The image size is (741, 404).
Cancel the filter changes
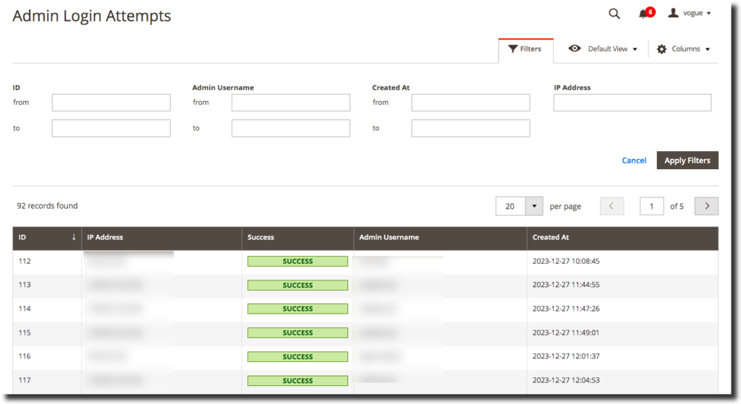click(634, 160)
